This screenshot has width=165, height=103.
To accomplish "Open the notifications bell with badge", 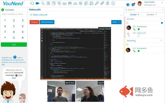I will pyautogui.click(x=133, y=5).
